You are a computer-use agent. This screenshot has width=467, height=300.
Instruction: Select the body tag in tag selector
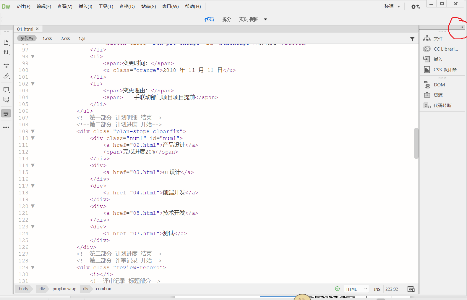24,289
